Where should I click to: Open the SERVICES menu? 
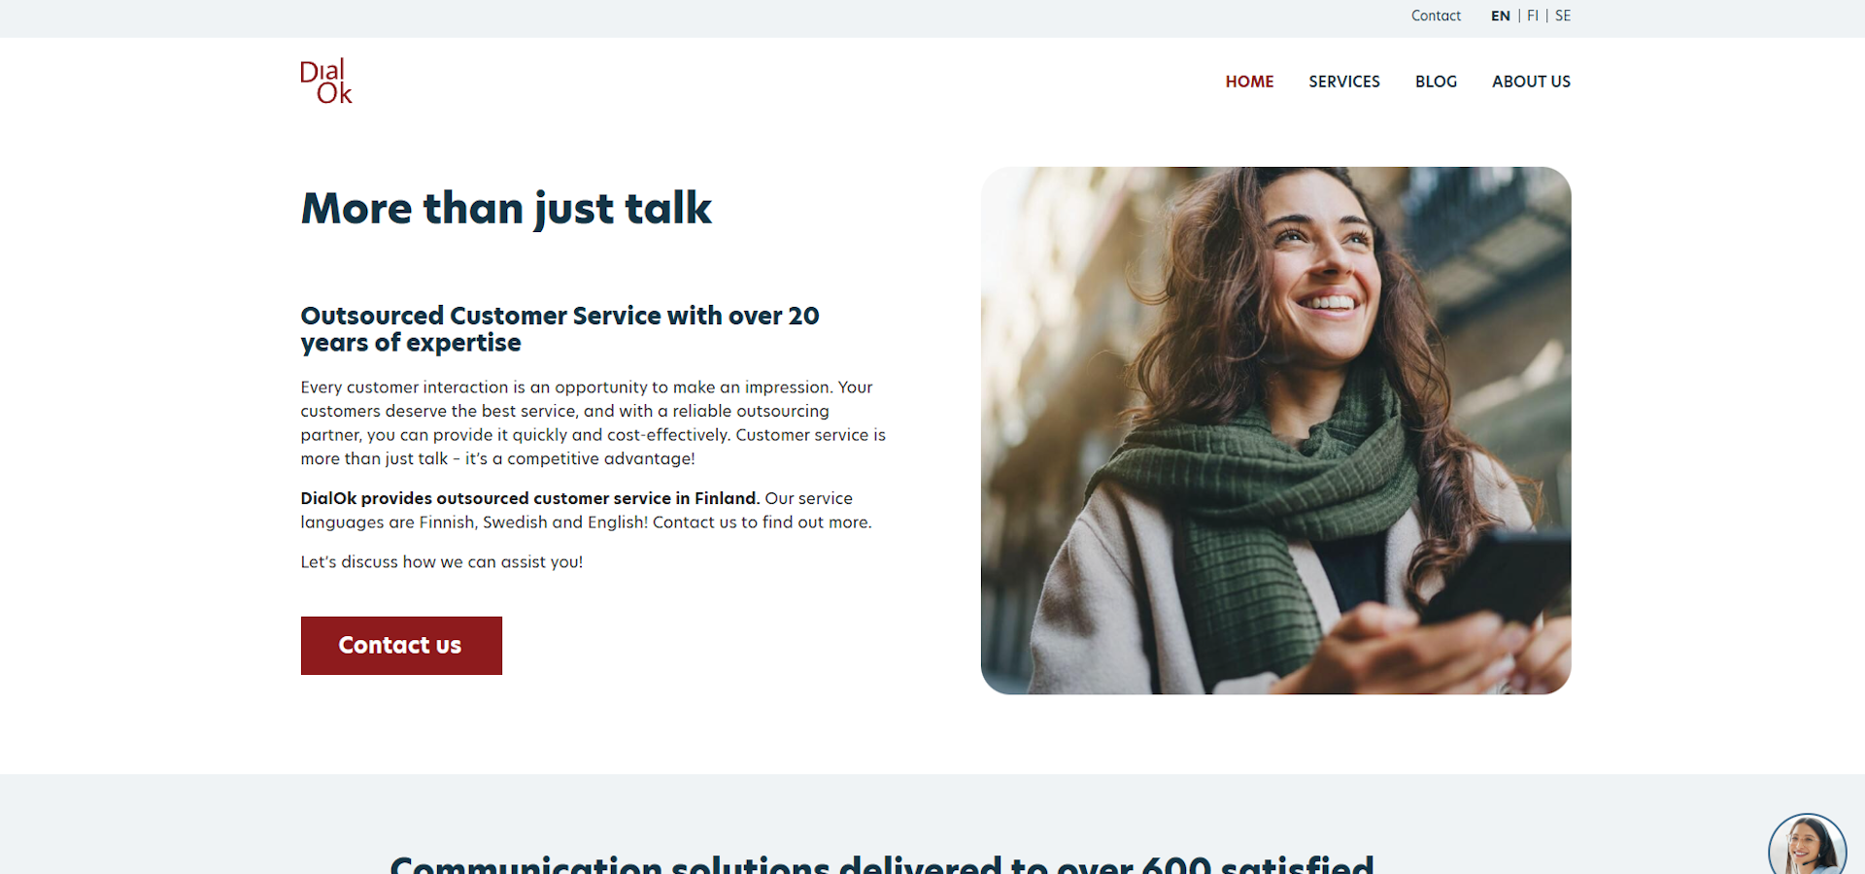[1344, 82]
